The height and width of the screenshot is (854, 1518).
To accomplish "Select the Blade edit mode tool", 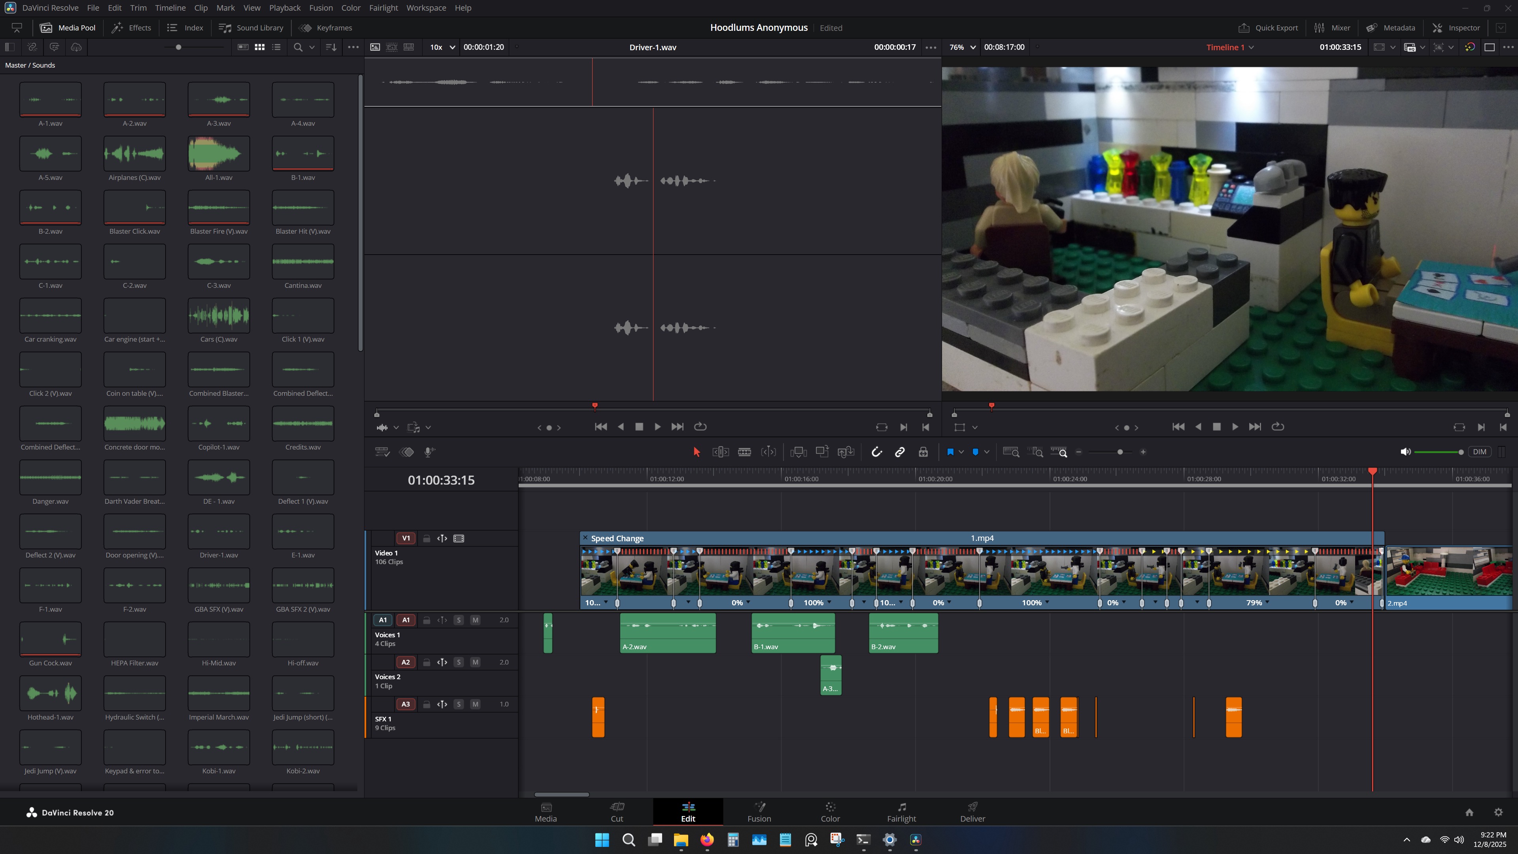I will coord(744,452).
